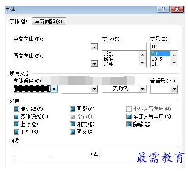Expand the 中文字体 dropdown arrow

point(94,47)
